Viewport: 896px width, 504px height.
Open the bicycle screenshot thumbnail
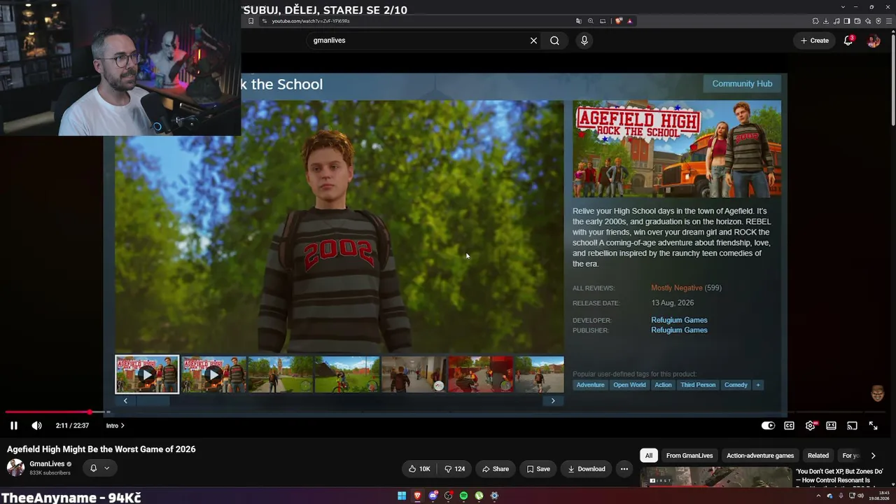(x=347, y=374)
